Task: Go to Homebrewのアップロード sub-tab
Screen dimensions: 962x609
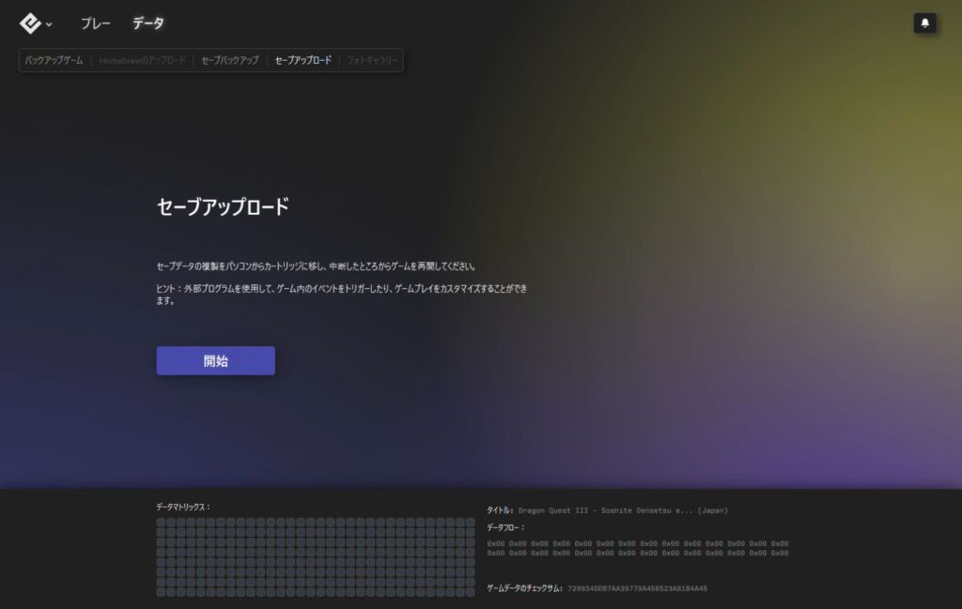Action: [x=142, y=60]
